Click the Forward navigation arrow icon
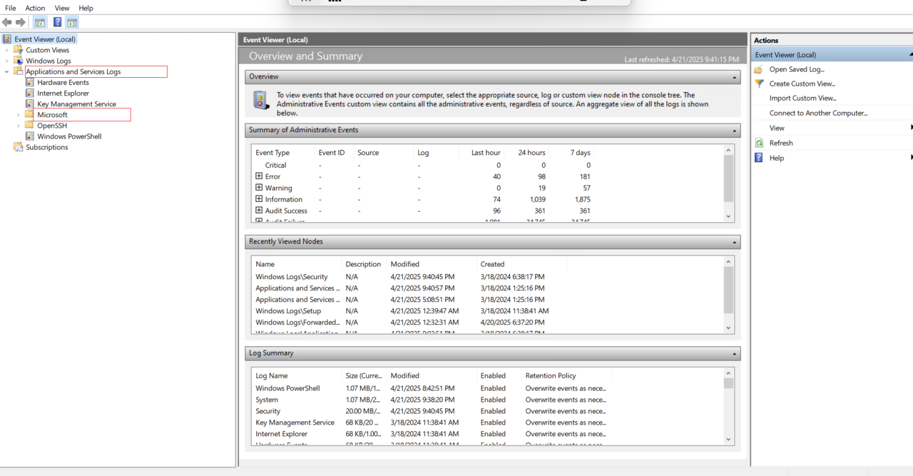 point(20,22)
